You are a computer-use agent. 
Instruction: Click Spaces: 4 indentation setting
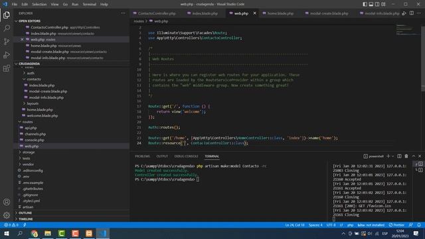pyautogui.click(x=315, y=225)
